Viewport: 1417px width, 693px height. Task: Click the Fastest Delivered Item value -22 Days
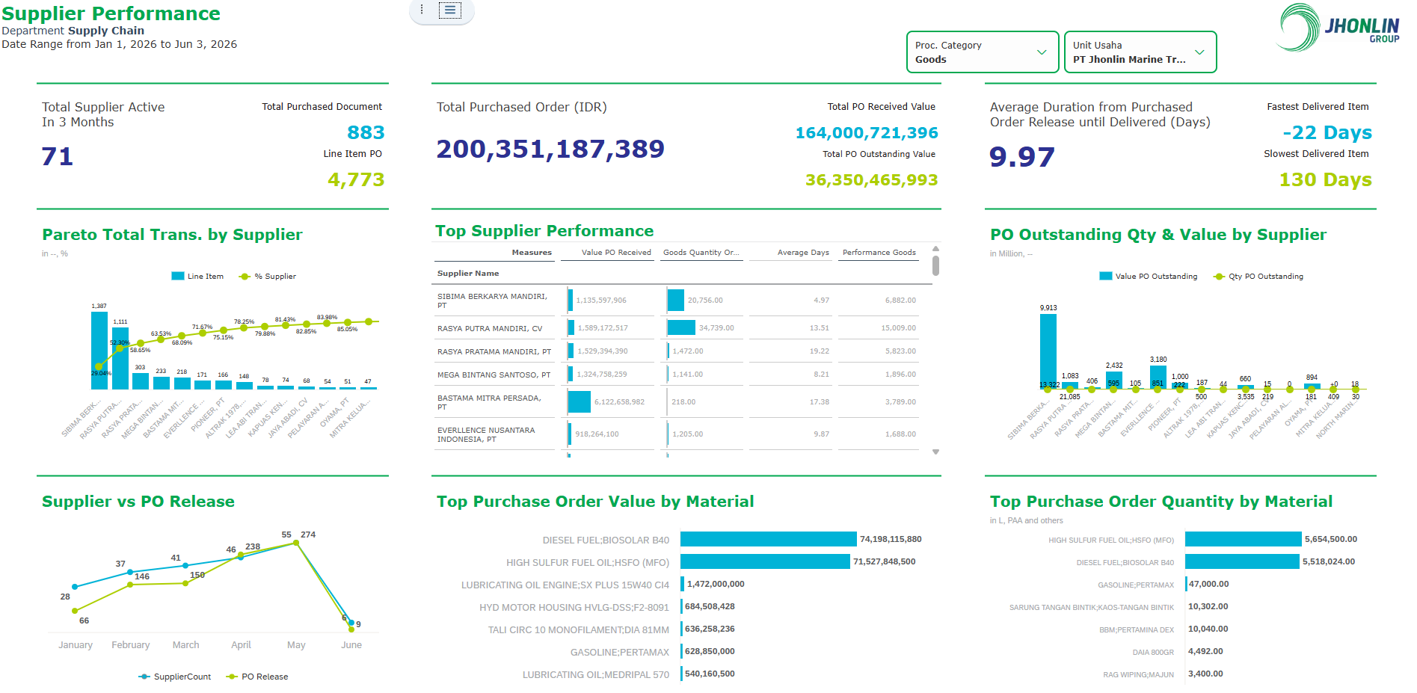tap(1327, 133)
